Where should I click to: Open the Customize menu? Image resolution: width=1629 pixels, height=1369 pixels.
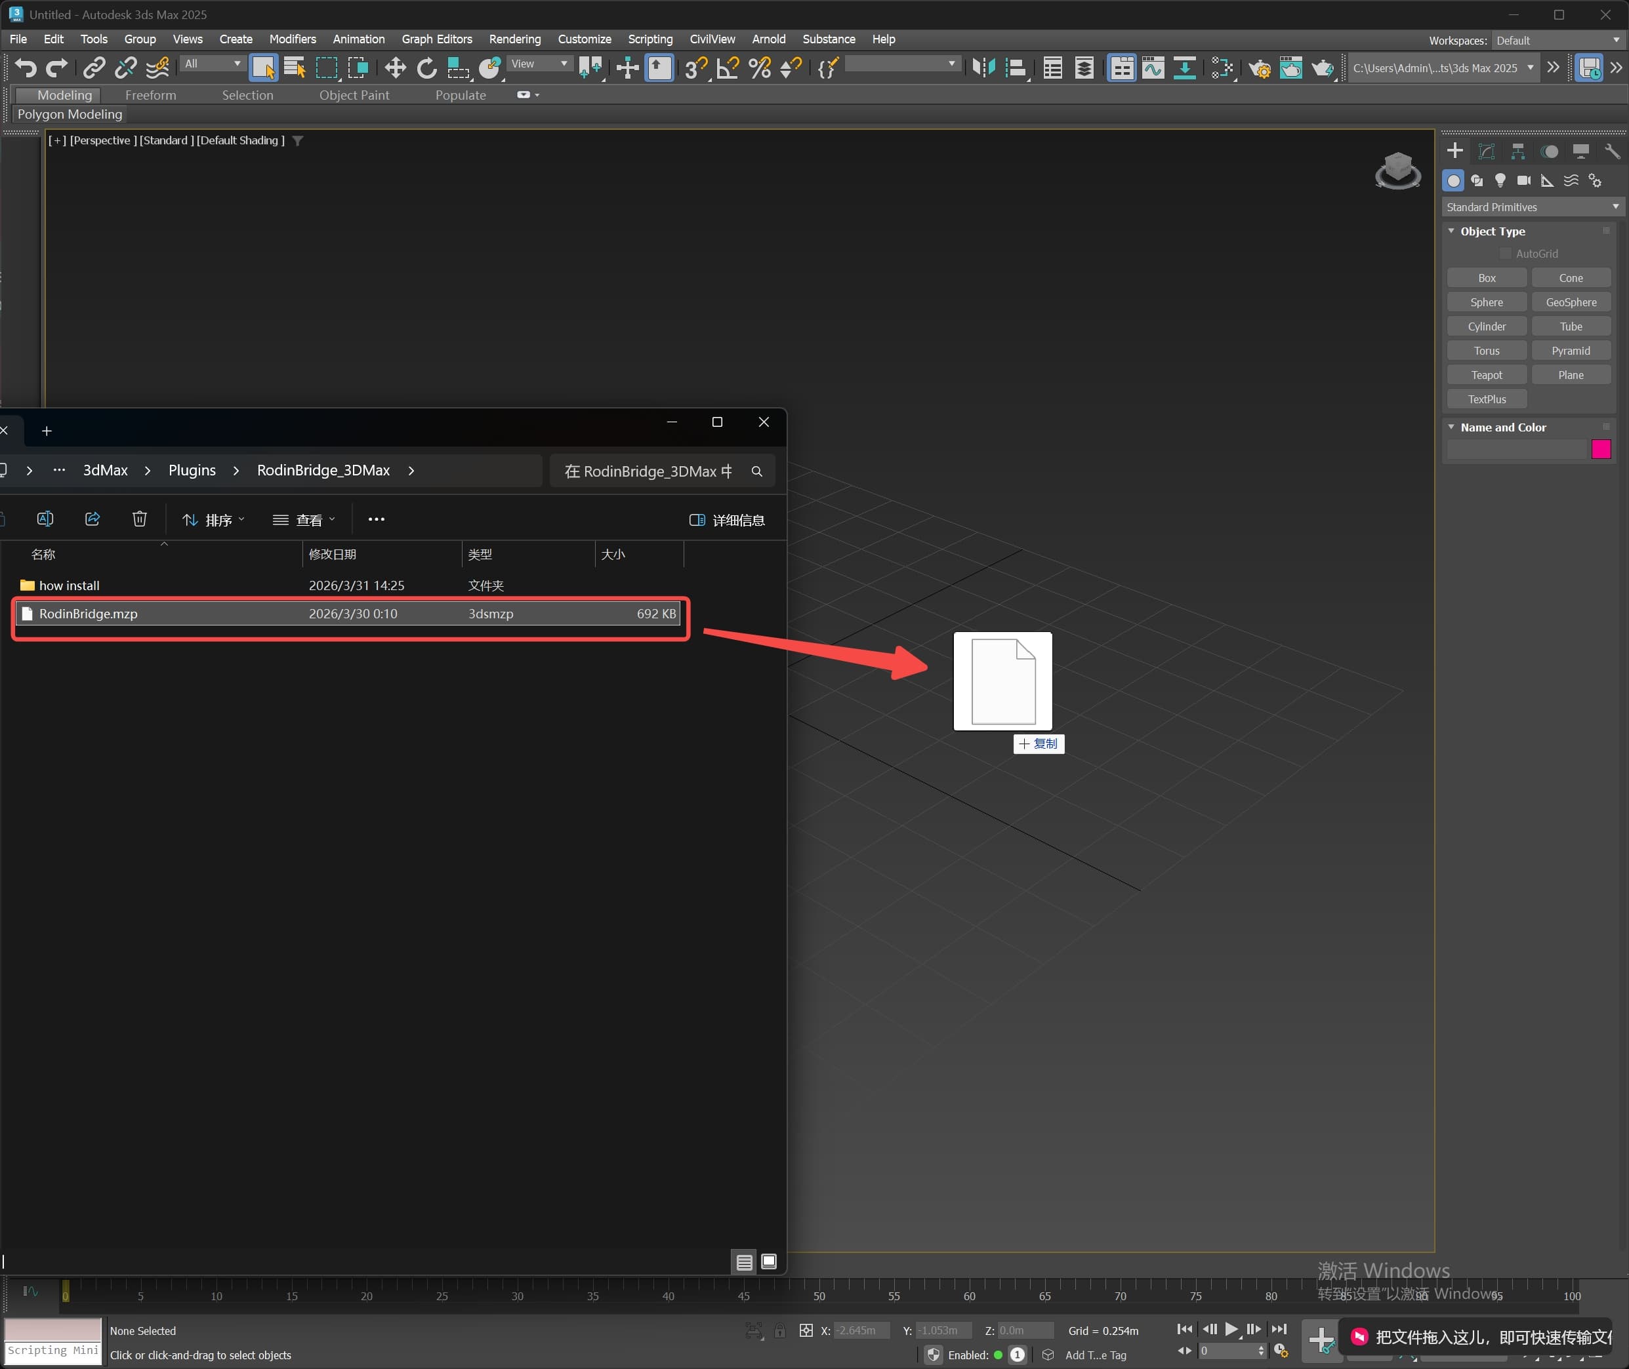coord(584,39)
